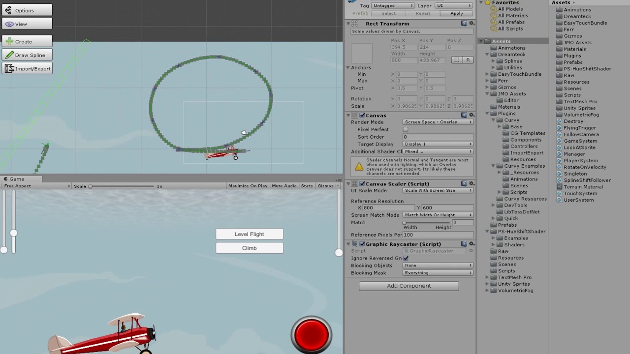Open the Options menu in Scene view
The width and height of the screenshot is (630, 354).
click(27, 10)
